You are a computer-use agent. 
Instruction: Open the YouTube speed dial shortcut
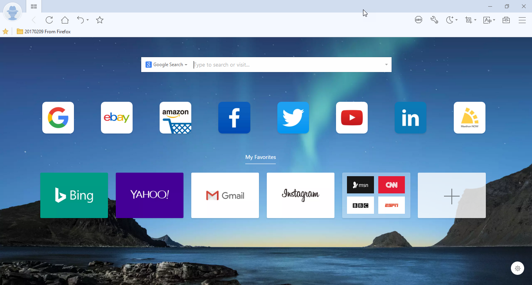click(351, 117)
